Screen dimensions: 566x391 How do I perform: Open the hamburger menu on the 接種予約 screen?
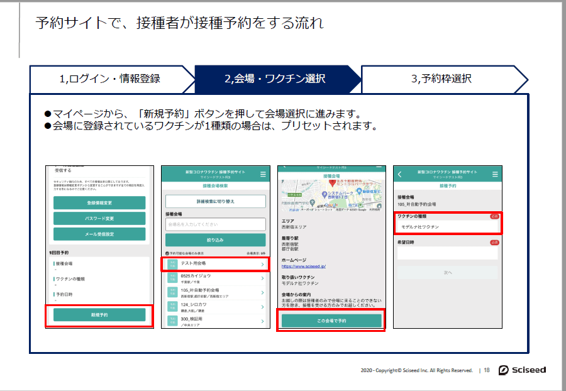(494, 174)
